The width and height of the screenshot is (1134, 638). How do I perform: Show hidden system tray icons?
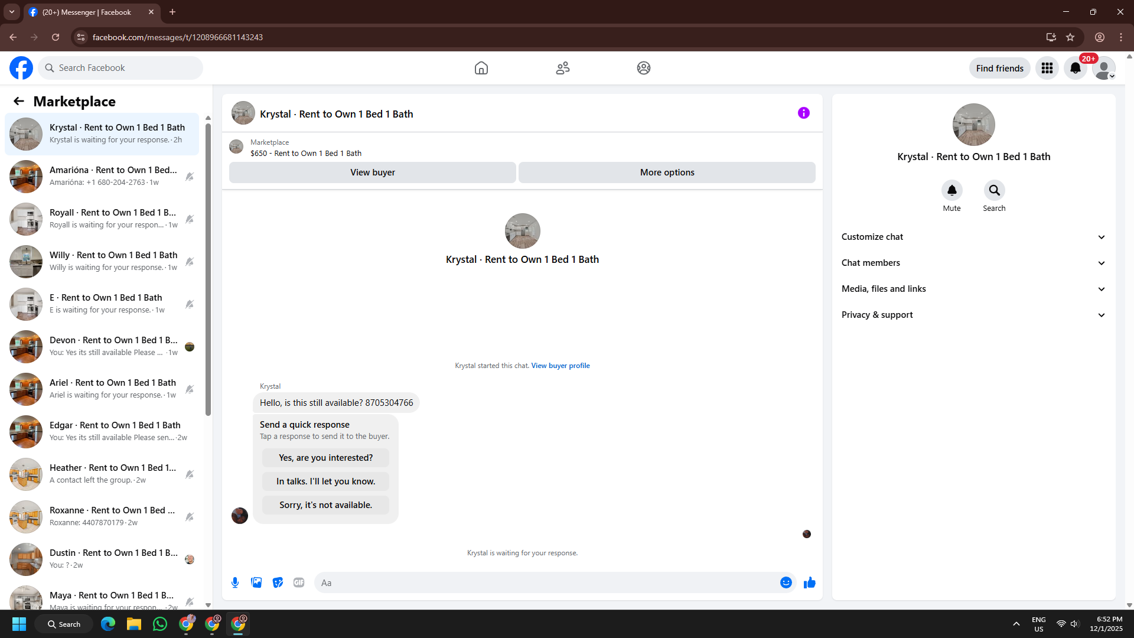[x=1016, y=624]
